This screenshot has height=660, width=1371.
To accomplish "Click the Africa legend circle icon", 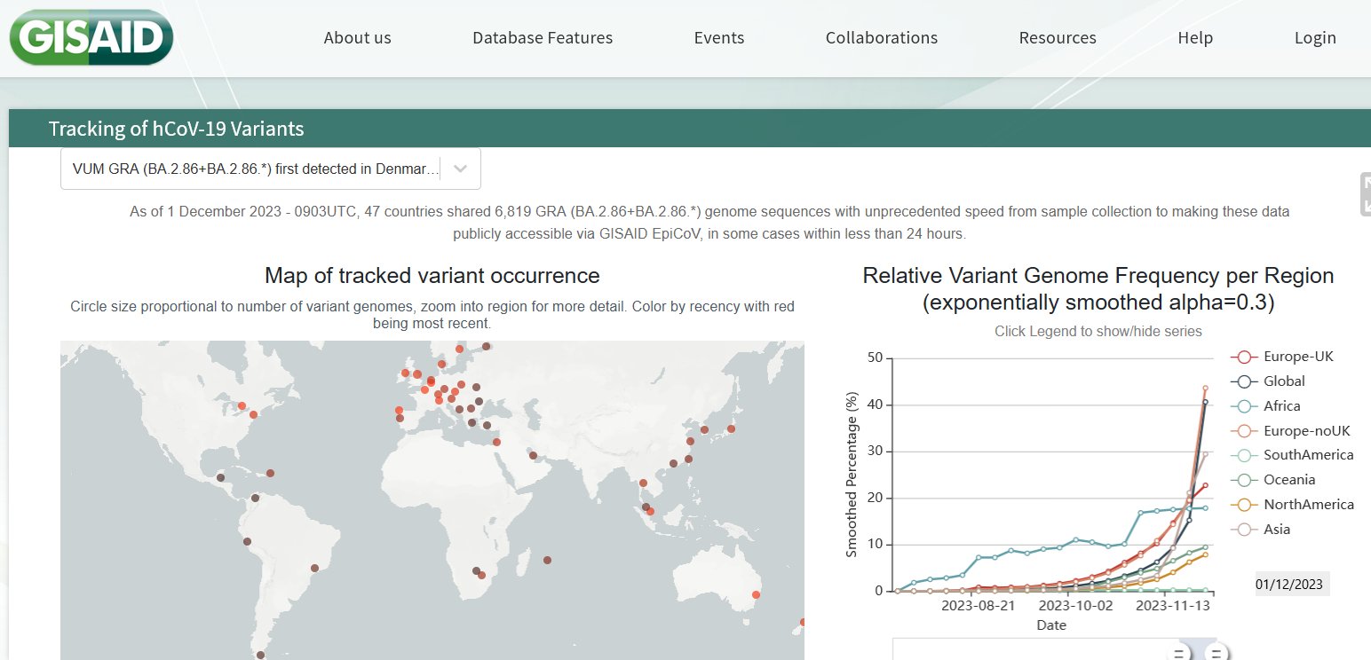I will pos(1243,406).
